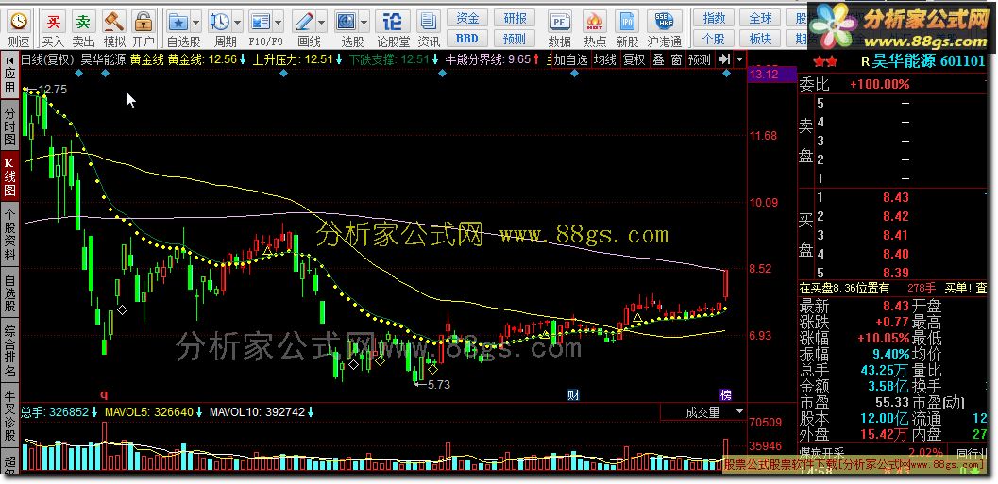
Task: Toggle 加自选 add-to-watchlist on the chart bar
Action: pos(571,60)
